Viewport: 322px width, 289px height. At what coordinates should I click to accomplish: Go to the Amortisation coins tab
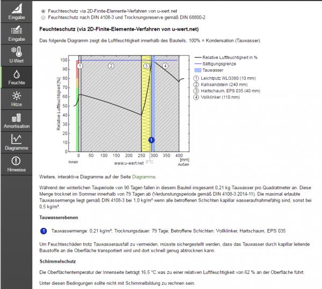(x=16, y=121)
